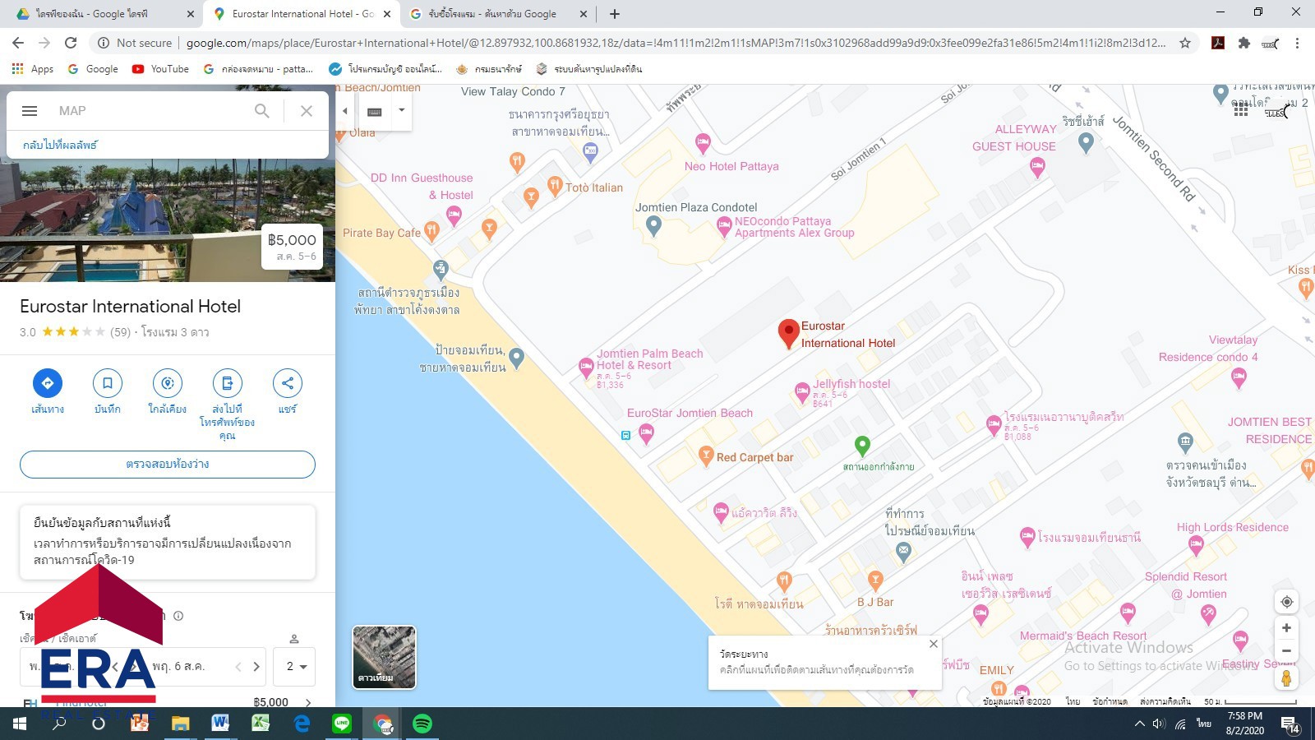Advance checkout date with right arrow

click(x=256, y=667)
